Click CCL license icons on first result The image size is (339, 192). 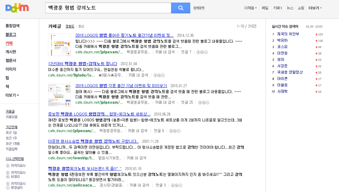pos(202,52)
